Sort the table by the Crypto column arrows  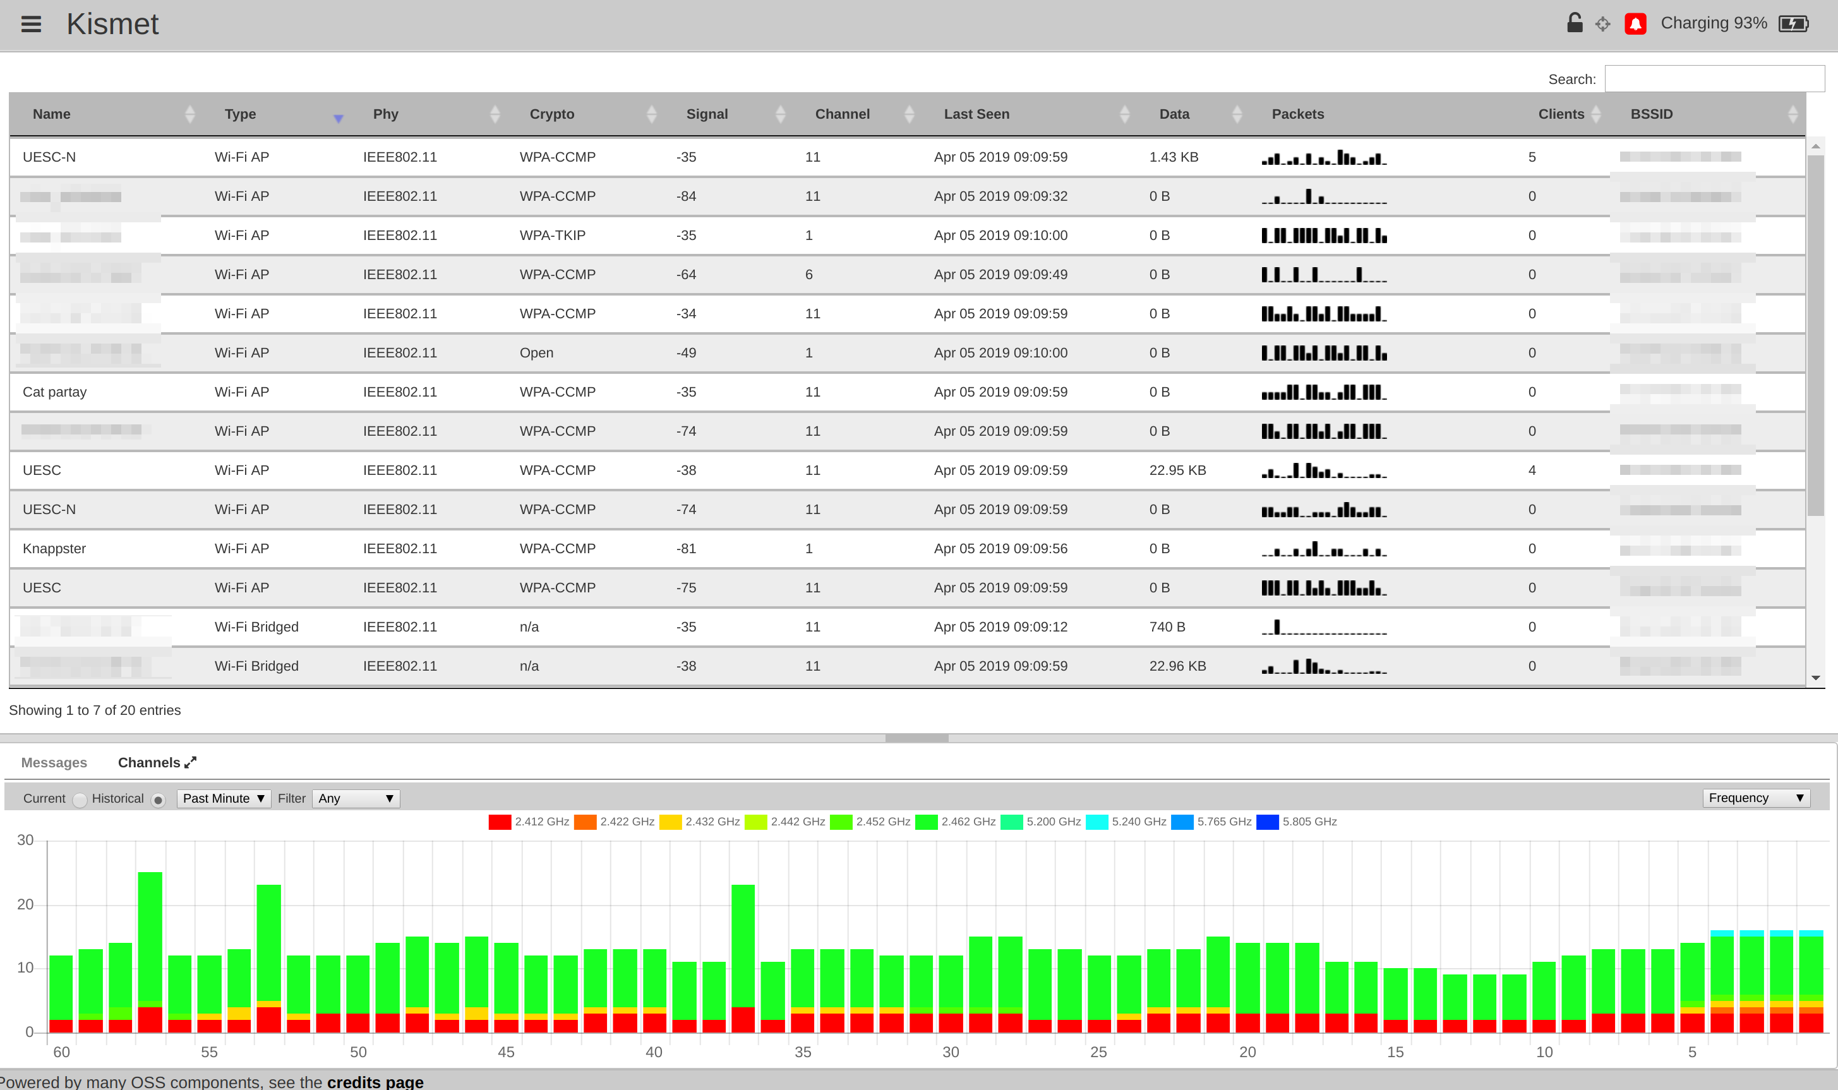click(x=652, y=114)
